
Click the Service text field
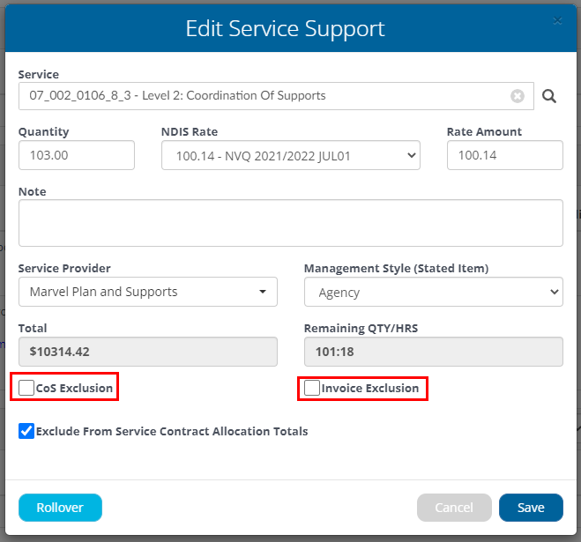click(276, 96)
